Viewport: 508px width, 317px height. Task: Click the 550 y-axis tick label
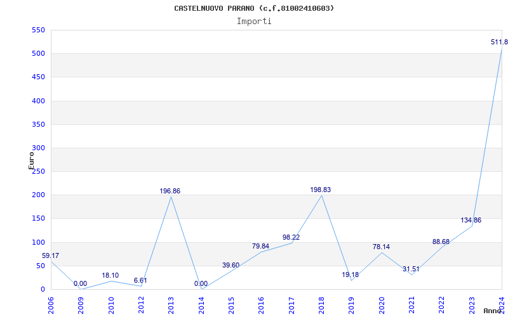click(x=38, y=30)
